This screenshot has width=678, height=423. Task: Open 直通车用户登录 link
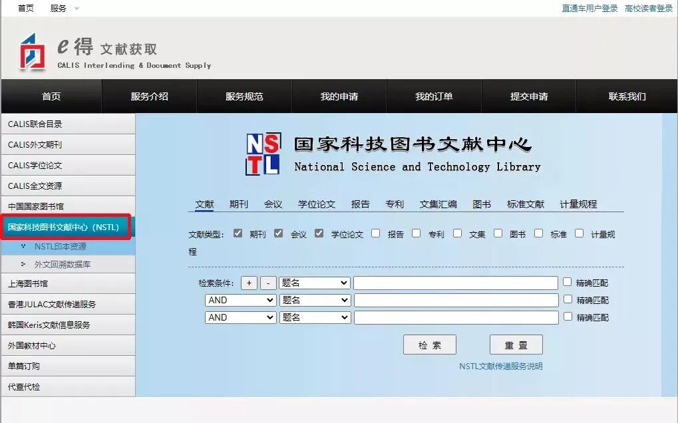[x=590, y=8]
